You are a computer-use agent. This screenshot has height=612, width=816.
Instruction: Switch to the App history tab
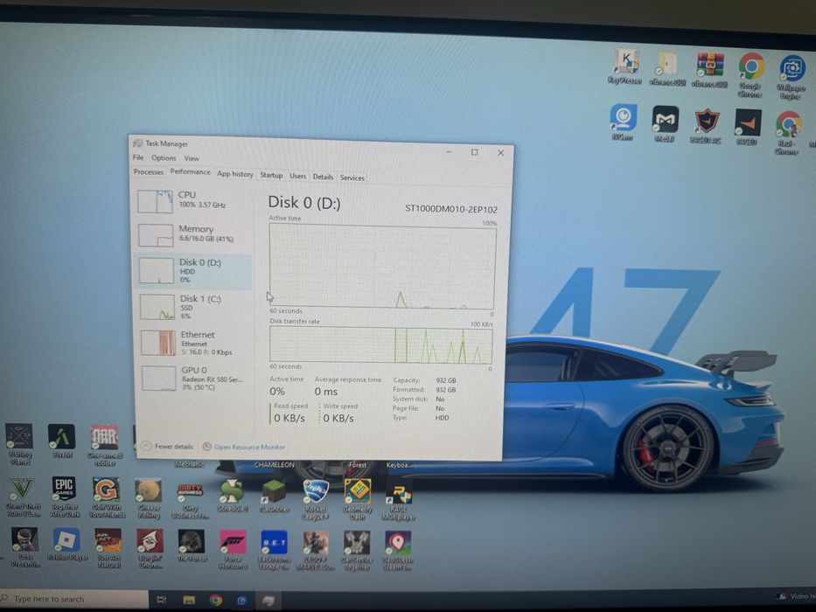pyautogui.click(x=234, y=174)
